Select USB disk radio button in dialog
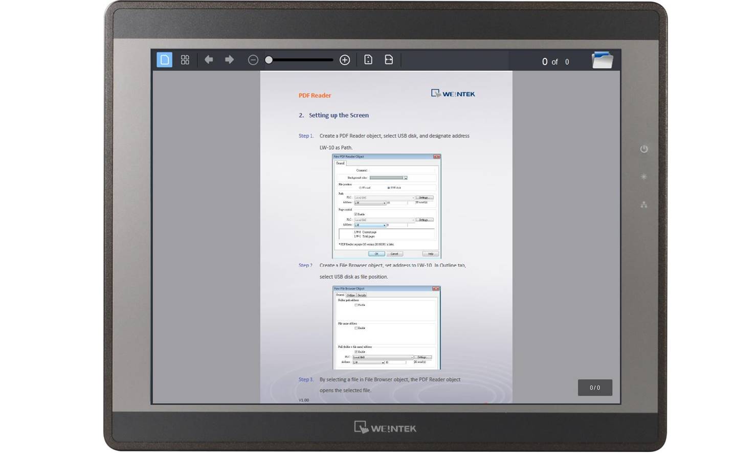Viewport: 755px width, 453px height. 388,188
